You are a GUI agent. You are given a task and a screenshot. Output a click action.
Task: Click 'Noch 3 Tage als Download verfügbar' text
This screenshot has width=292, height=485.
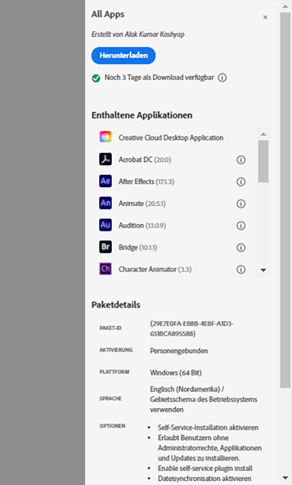point(159,77)
